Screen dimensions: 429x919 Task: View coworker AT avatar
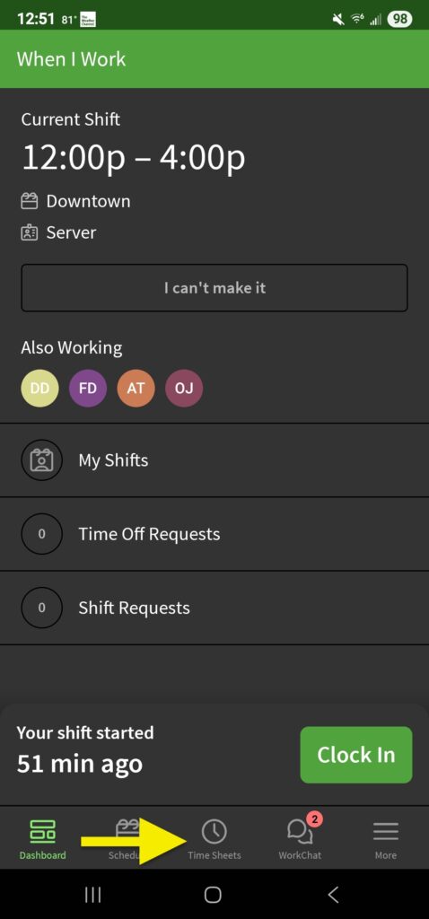pos(136,388)
